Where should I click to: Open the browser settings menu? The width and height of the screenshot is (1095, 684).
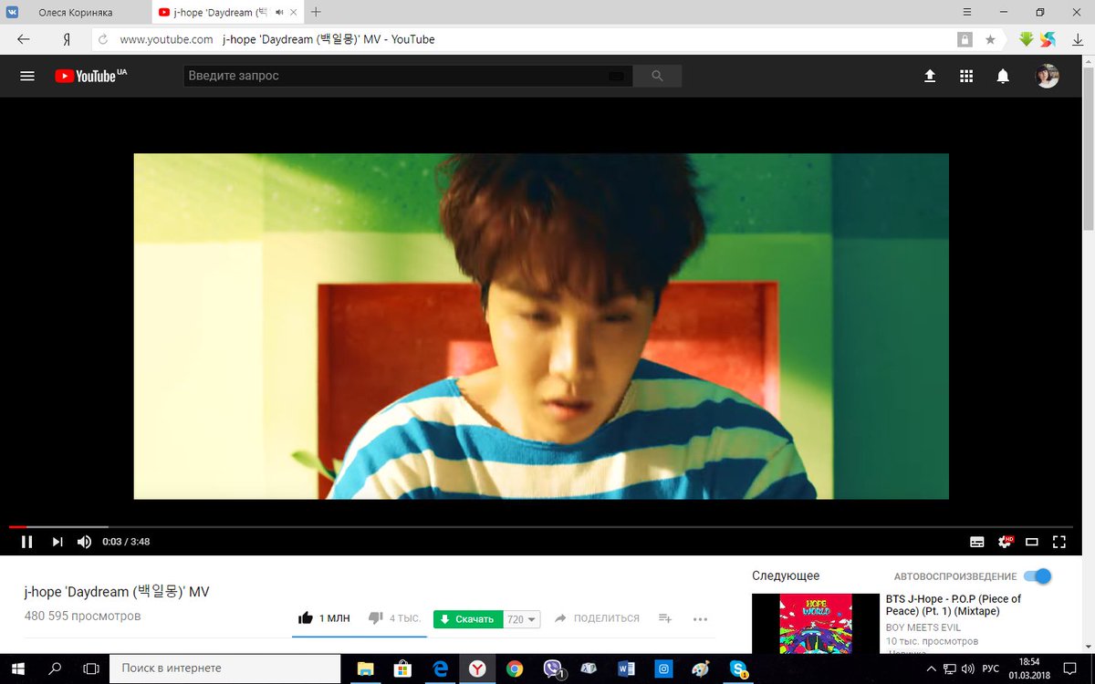click(x=967, y=13)
